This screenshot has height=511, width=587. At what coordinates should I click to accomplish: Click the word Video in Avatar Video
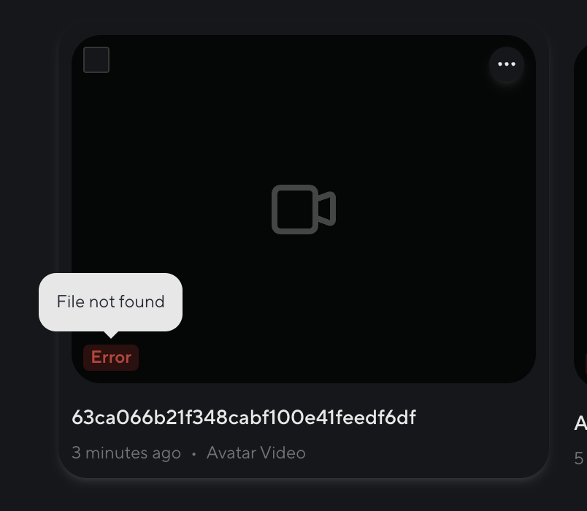pyautogui.click(x=283, y=453)
